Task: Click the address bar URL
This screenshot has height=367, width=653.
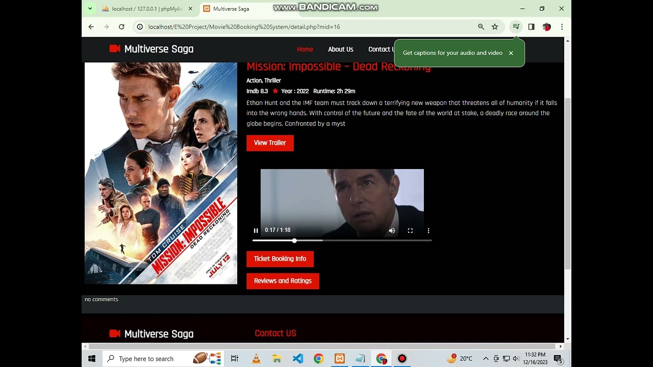Action: point(244,27)
